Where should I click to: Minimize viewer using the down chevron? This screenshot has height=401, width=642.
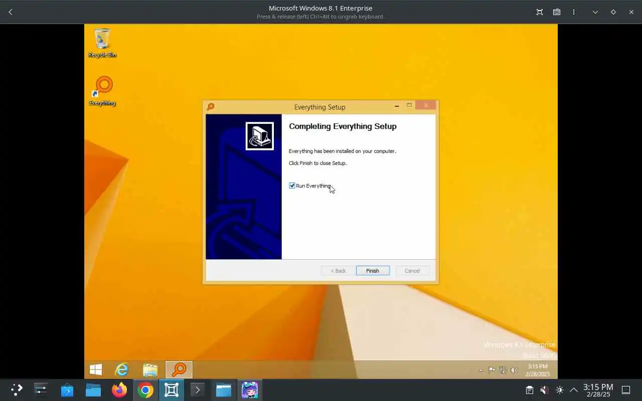point(595,12)
